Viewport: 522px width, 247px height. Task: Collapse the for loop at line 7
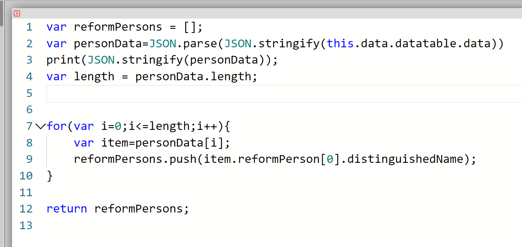pos(40,126)
